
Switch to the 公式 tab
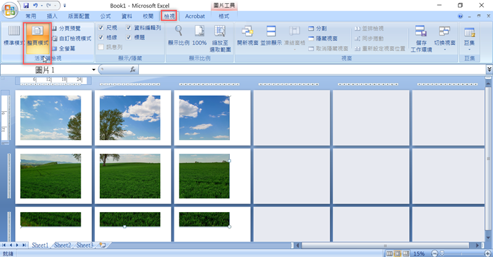pyautogui.click(x=105, y=17)
